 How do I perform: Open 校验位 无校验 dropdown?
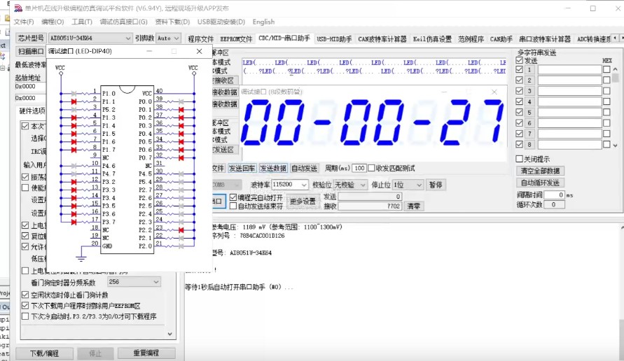(350, 185)
